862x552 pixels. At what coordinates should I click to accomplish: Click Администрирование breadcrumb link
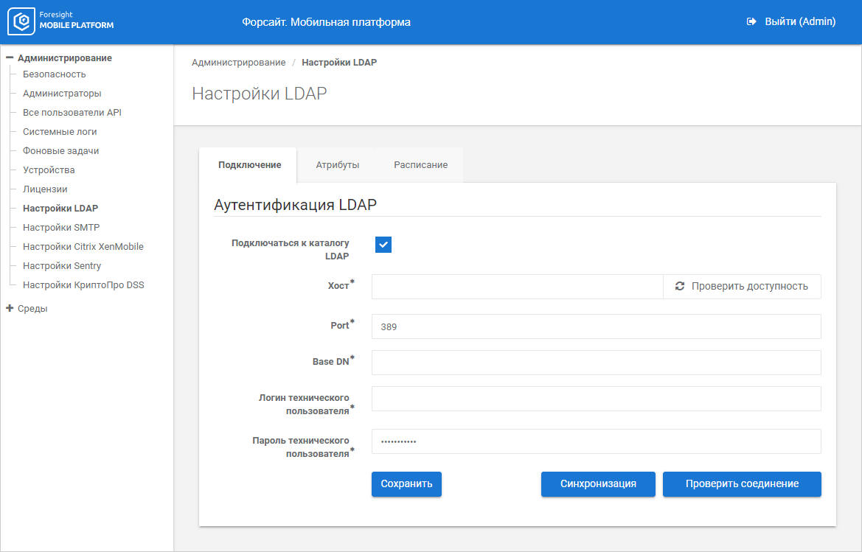[238, 63]
